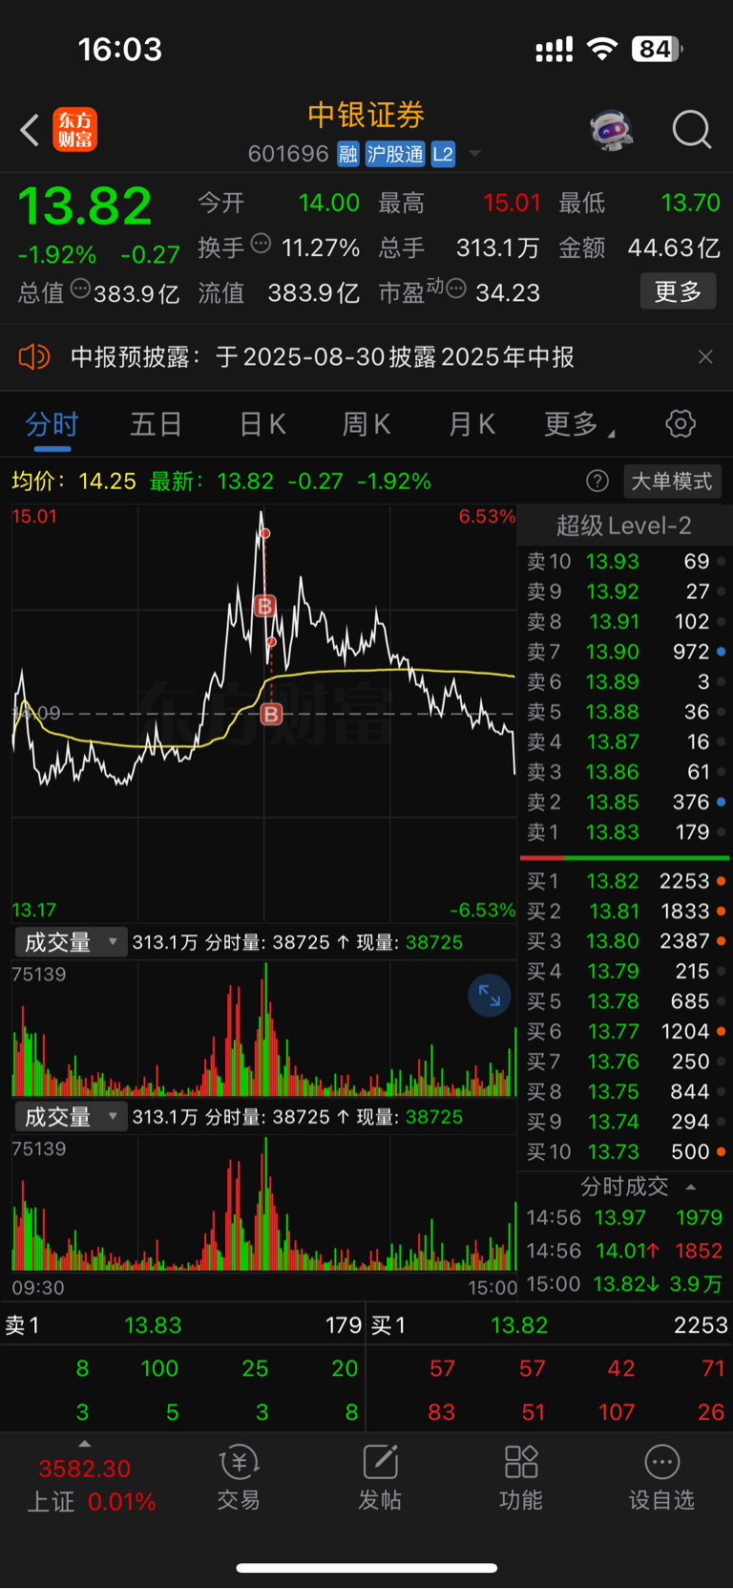
Task: Tap the L2 level badge
Action: click(443, 154)
